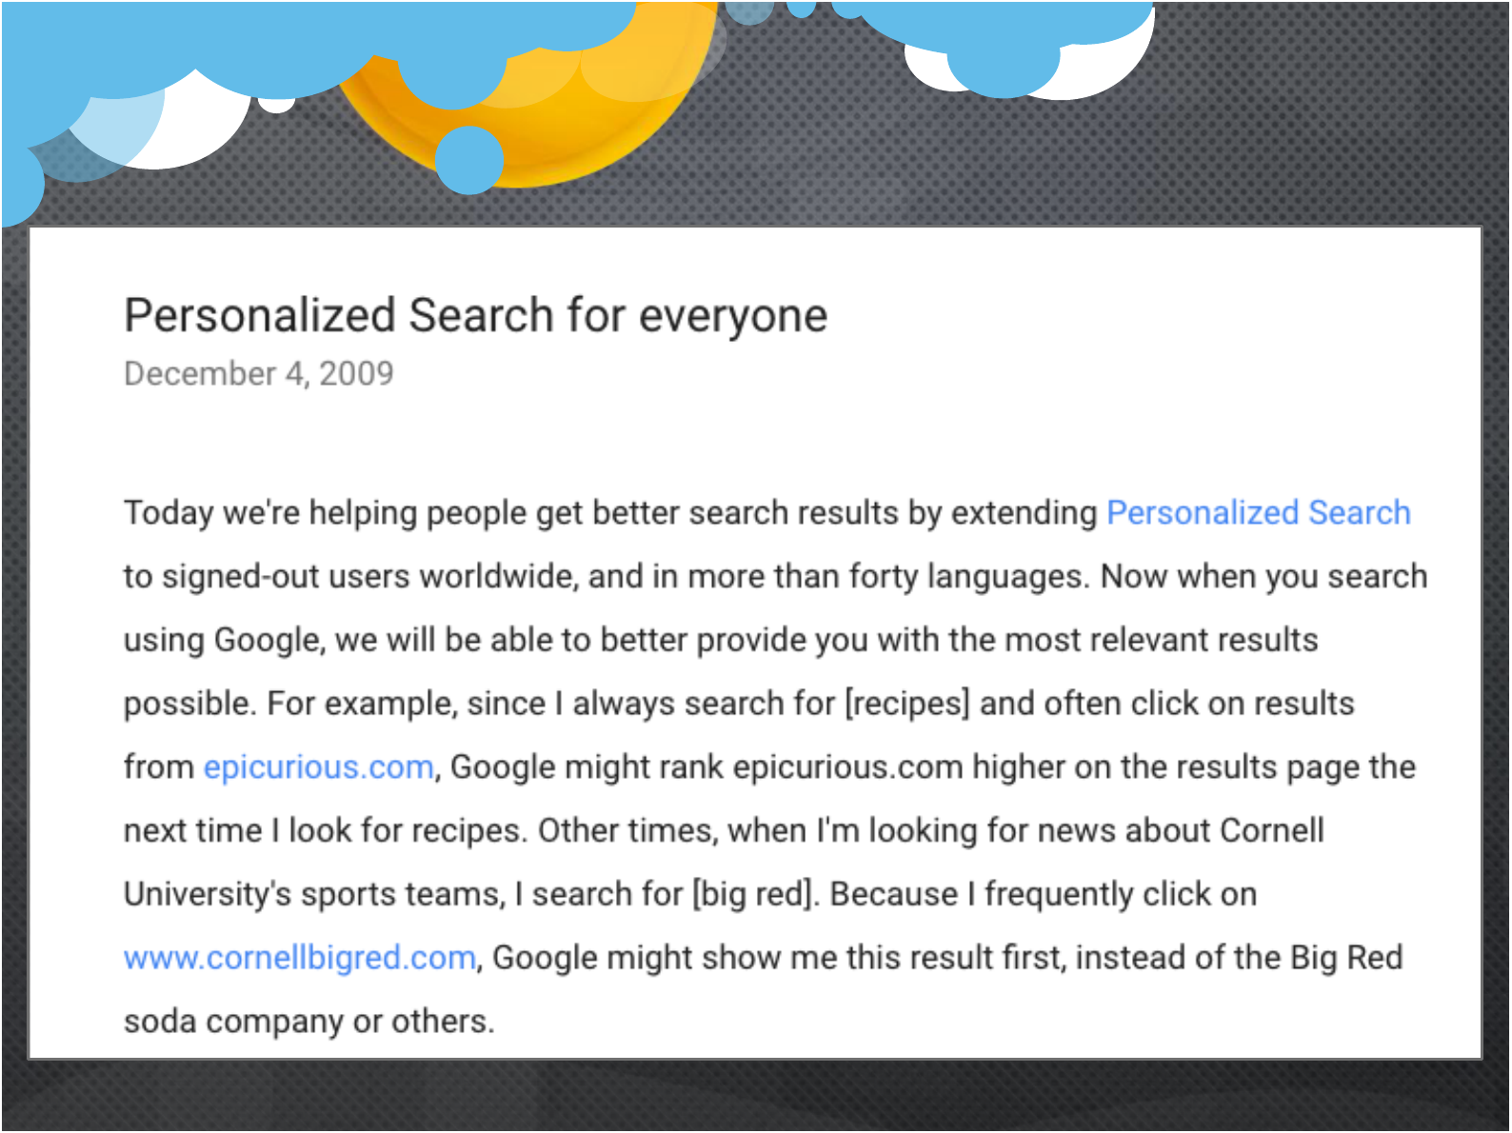
Task: Follow the blue epicurious.com link
Action: tap(318, 767)
